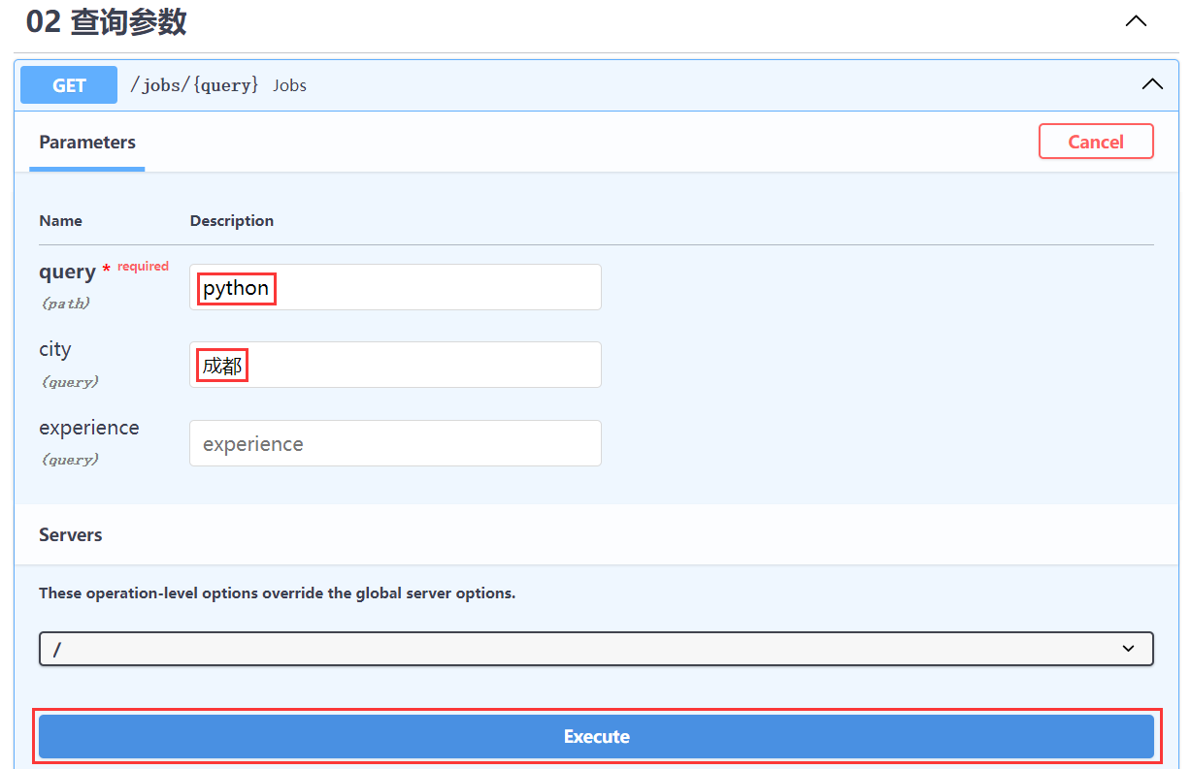Click the /jobs/{query} endpoint path

coord(194,85)
